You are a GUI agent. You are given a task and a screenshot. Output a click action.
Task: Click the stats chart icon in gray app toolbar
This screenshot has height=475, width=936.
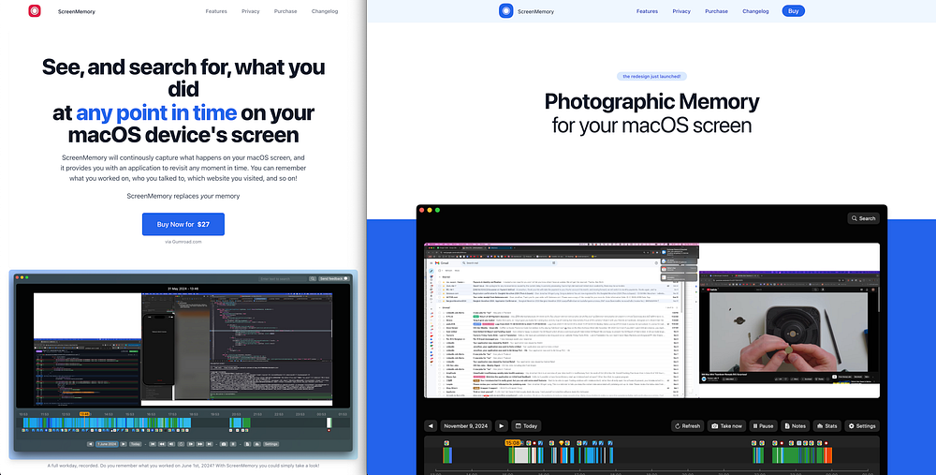pos(257,444)
